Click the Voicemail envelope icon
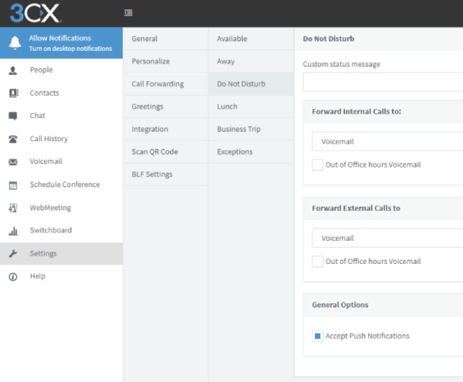 coord(12,162)
